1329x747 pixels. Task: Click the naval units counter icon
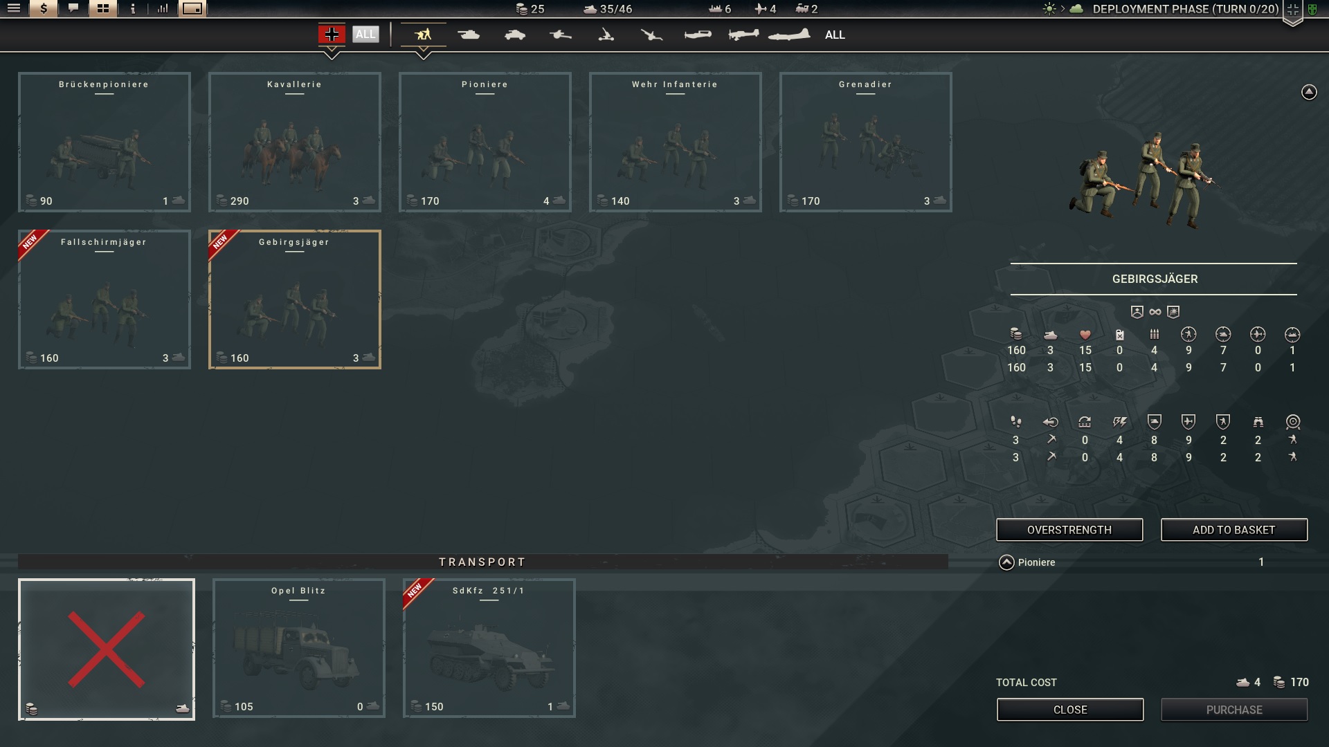[715, 9]
